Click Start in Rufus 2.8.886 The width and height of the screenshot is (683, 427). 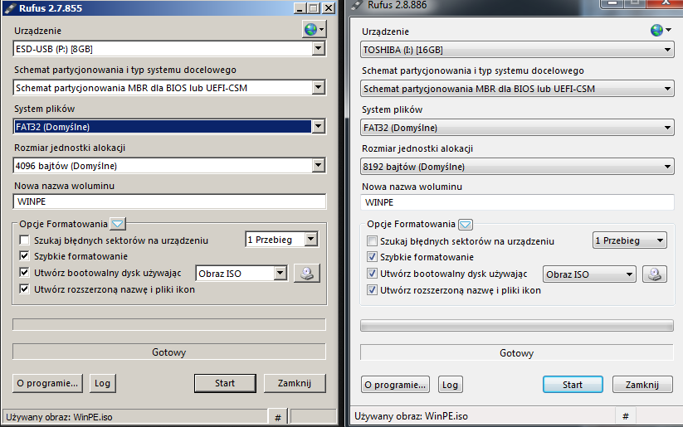click(x=573, y=385)
